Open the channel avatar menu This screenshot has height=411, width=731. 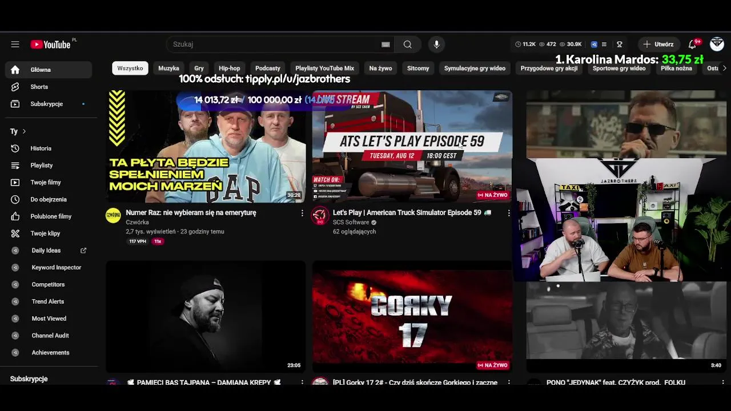(x=717, y=44)
